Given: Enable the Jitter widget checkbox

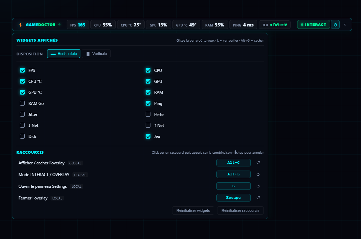Looking at the screenshot, I should click(x=22, y=114).
